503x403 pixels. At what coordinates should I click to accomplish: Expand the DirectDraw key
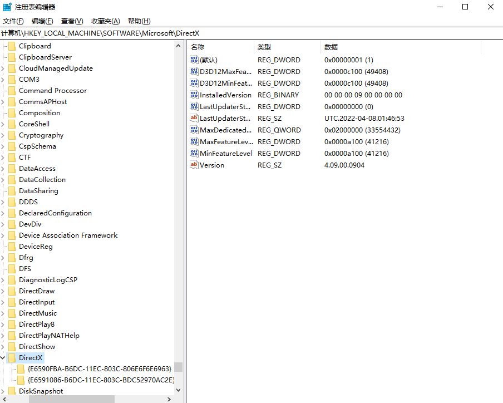[3, 291]
